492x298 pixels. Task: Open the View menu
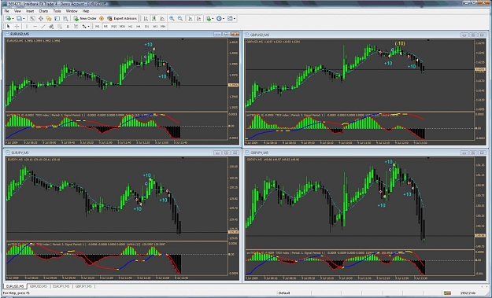pyautogui.click(x=17, y=11)
